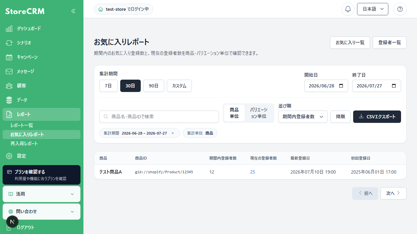
Task: Open the 開始日 calendar picker icon
Action: pos(341,86)
